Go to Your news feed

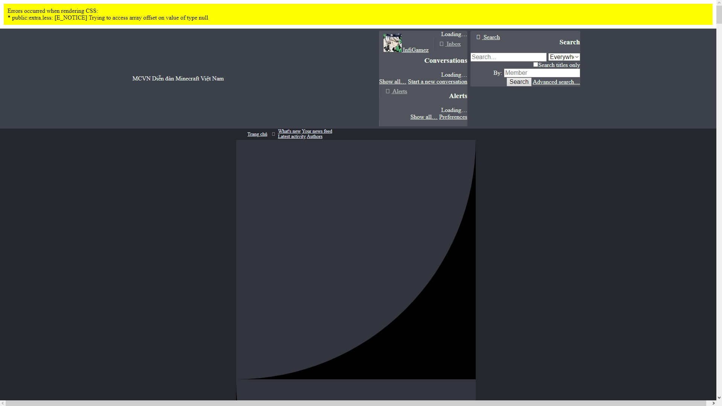317,131
